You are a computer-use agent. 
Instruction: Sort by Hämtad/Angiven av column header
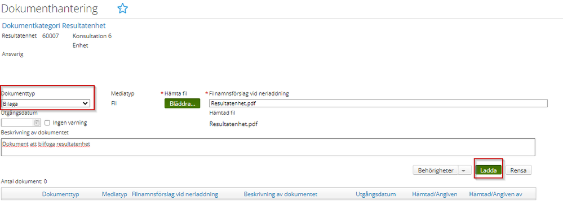tap(495, 194)
